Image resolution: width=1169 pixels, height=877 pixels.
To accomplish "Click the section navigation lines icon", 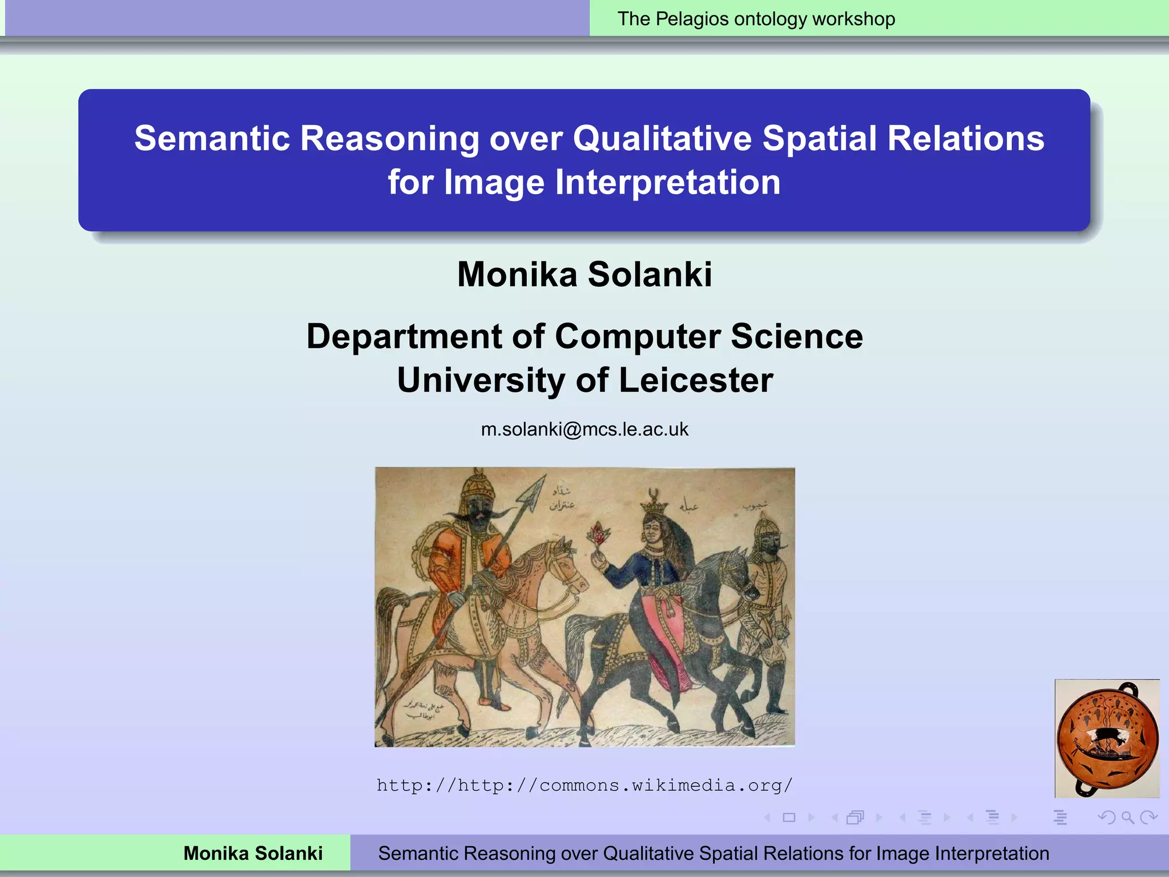I will 993,818.
